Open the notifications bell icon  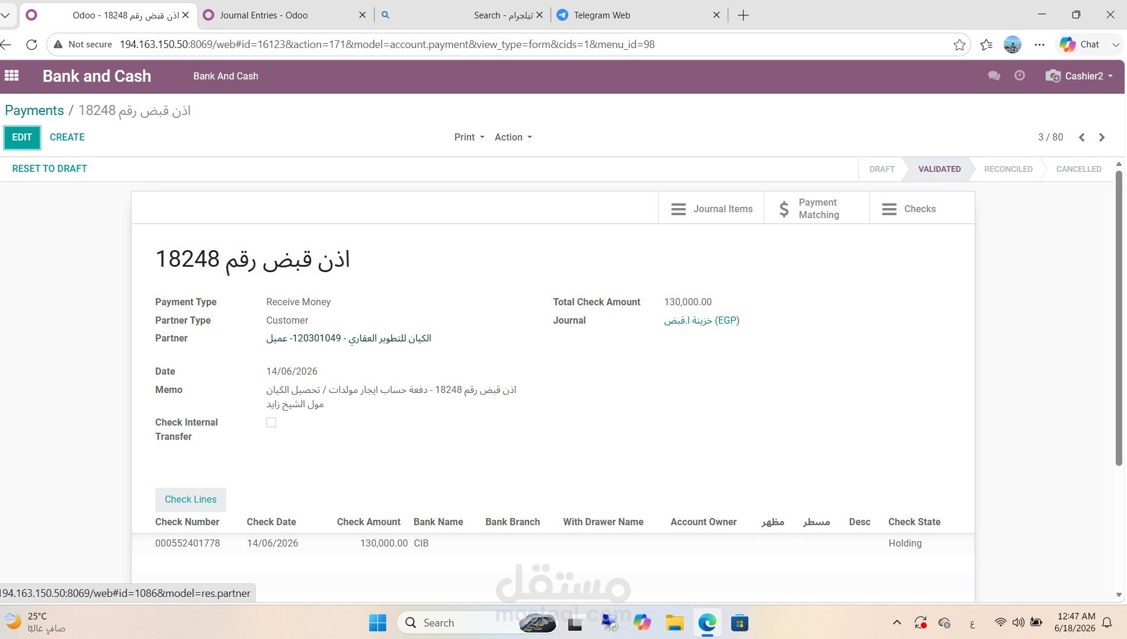pos(1107,622)
